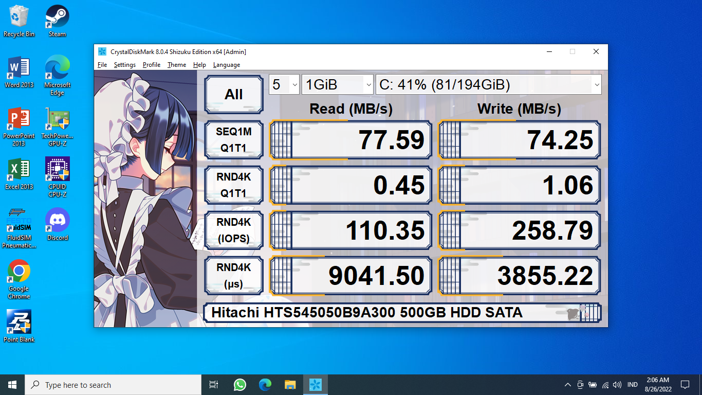The image size is (702, 395).
Task: Minimize the CrystalDiskMark window
Action: 549,51
